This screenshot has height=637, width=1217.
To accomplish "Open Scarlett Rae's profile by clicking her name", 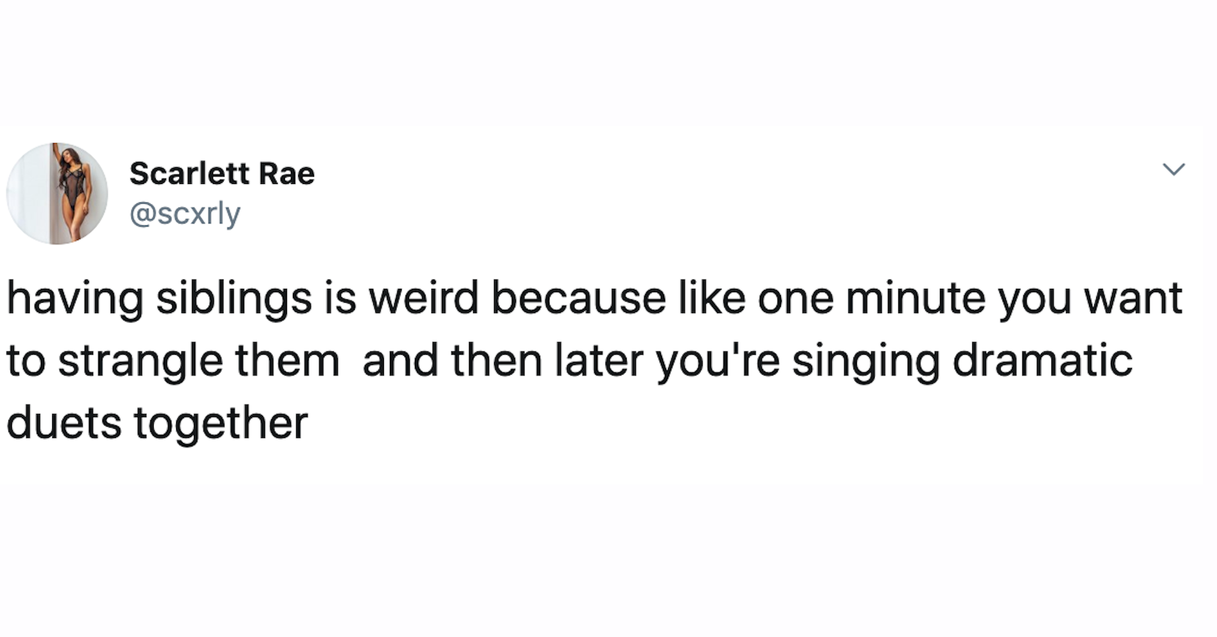I will coord(222,173).
